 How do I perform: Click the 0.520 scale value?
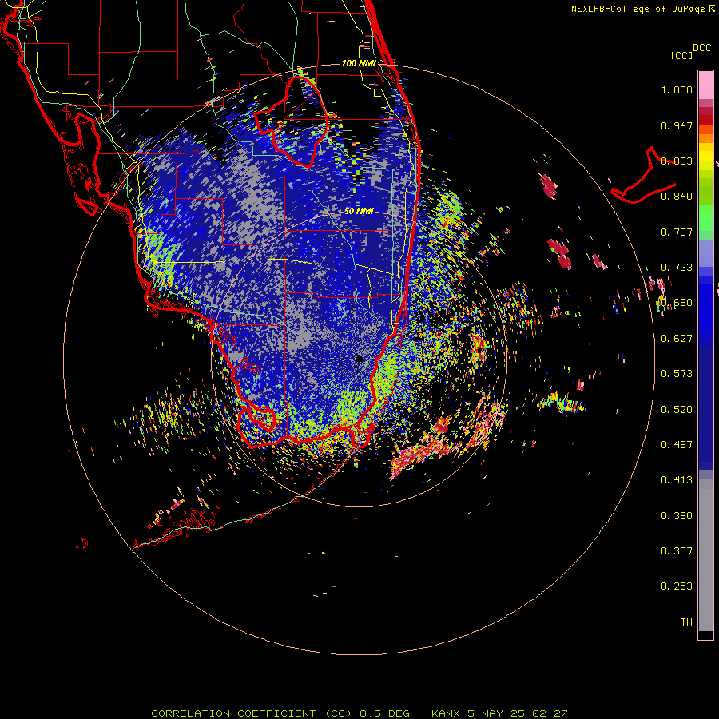pyautogui.click(x=677, y=409)
